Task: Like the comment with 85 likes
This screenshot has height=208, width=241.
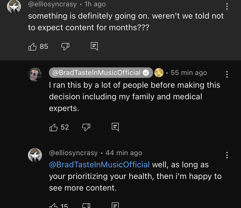Action: point(33,47)
